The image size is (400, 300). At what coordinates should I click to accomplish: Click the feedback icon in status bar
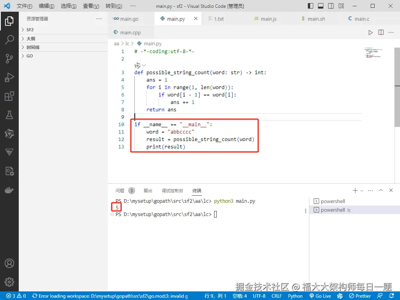380,296
